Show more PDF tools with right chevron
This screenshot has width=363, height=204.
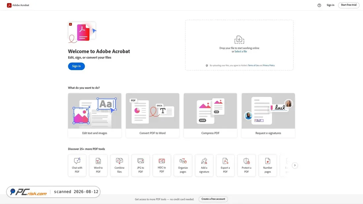click(295, 165)
